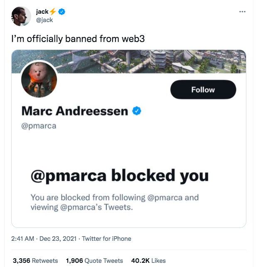The image size is (258, 267).
Task: Click the Marc Andreessen name
Action: [x=75, y=111]
